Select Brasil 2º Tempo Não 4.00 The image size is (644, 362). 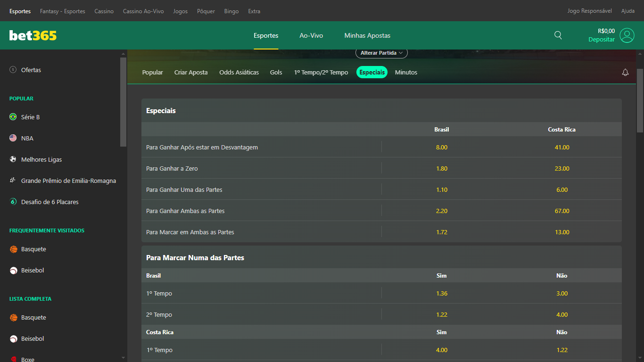point(562,314)
